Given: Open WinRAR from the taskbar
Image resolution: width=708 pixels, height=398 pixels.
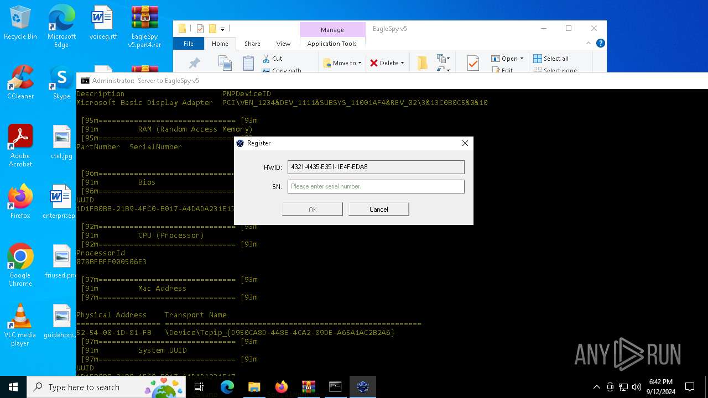Looking at the screenshot, I should click(308, 387).
